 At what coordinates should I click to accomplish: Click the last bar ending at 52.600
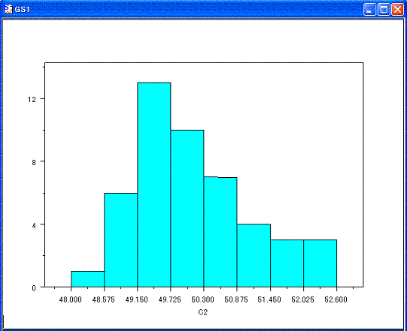[x=320, y=263]
